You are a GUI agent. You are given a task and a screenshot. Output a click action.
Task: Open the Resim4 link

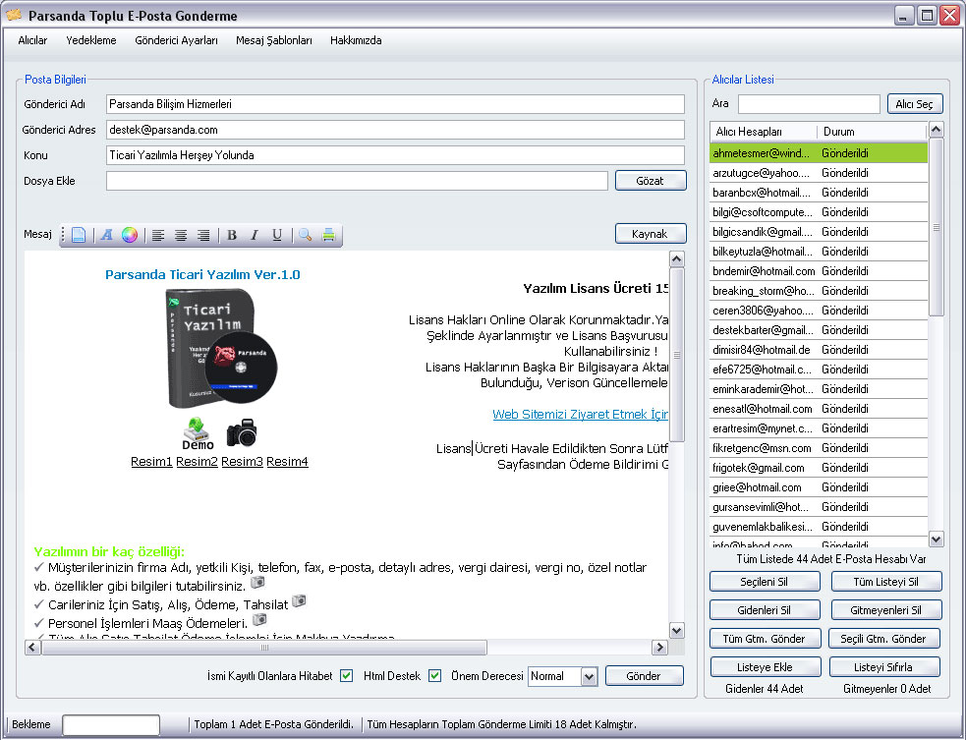click(x=287, y=462)
